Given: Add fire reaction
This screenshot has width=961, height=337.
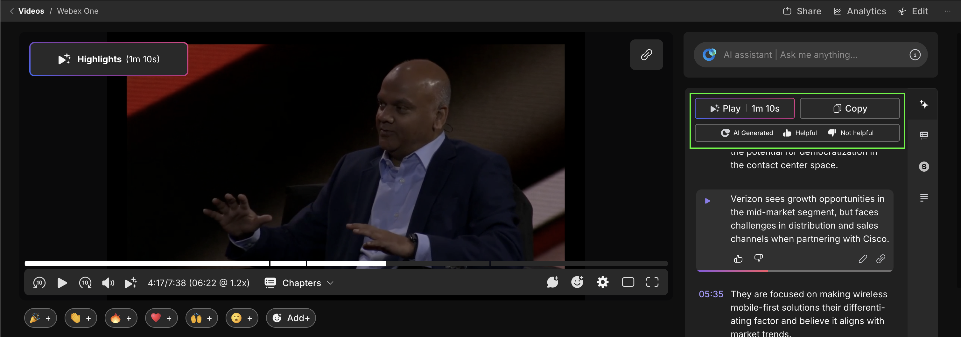Looking at the screenshot, I should click(x=121, y=318).
